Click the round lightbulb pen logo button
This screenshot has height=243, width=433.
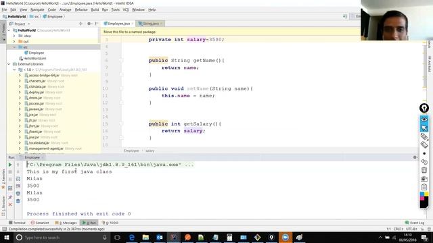coord(424,108)
